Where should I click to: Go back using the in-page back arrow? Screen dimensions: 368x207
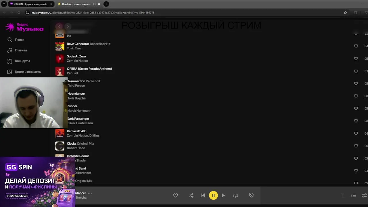click(59, 26)
